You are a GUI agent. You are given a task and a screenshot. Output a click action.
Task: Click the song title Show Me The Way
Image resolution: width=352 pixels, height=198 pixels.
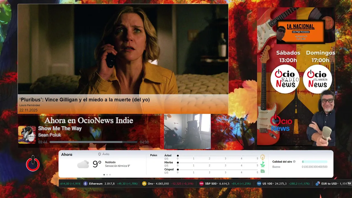tap(60, 128)
